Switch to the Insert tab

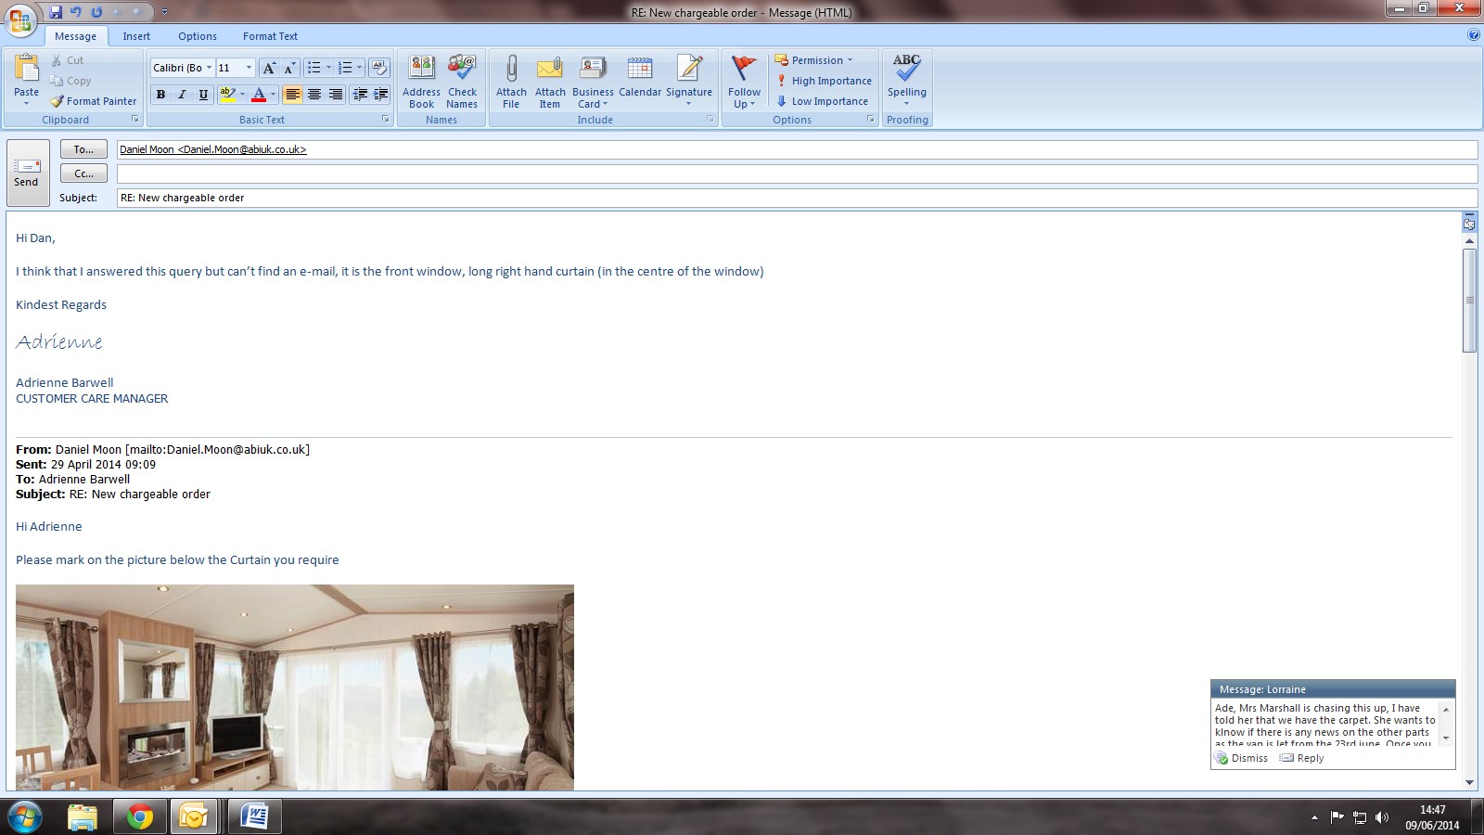(x=136, y=36)
